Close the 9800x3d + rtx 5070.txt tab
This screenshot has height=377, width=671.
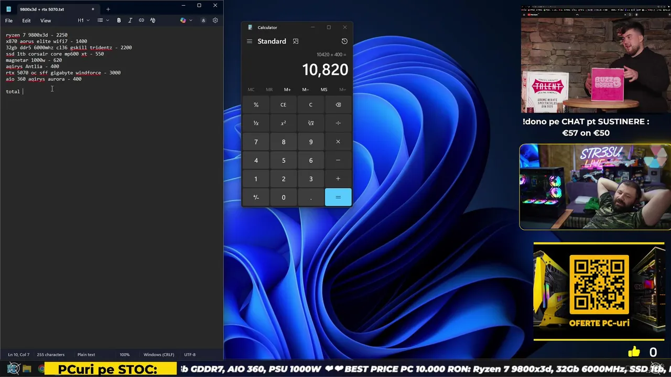(x=93, y=9)
